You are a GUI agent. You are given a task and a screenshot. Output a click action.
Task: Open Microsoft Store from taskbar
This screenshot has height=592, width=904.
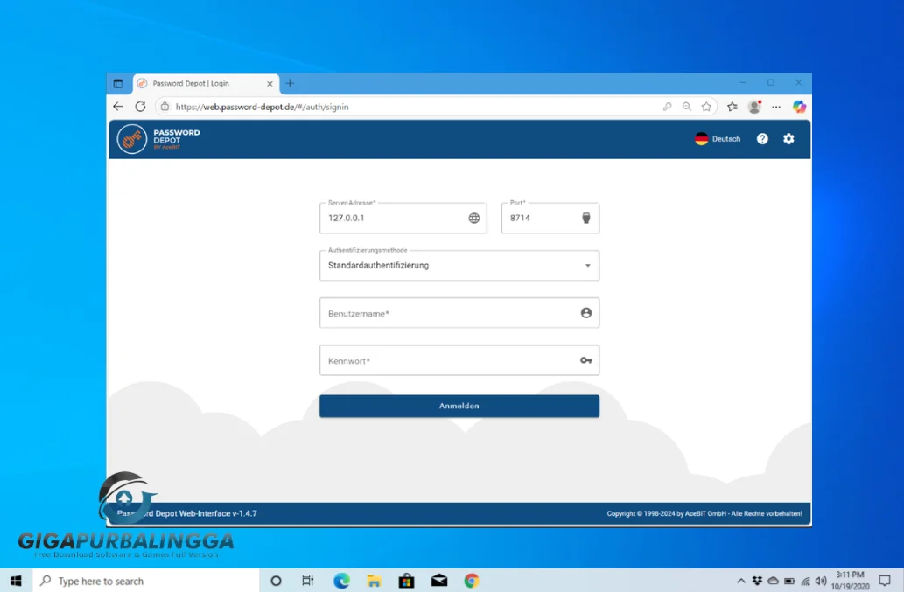pyautogui.click(x=406, y=581)
